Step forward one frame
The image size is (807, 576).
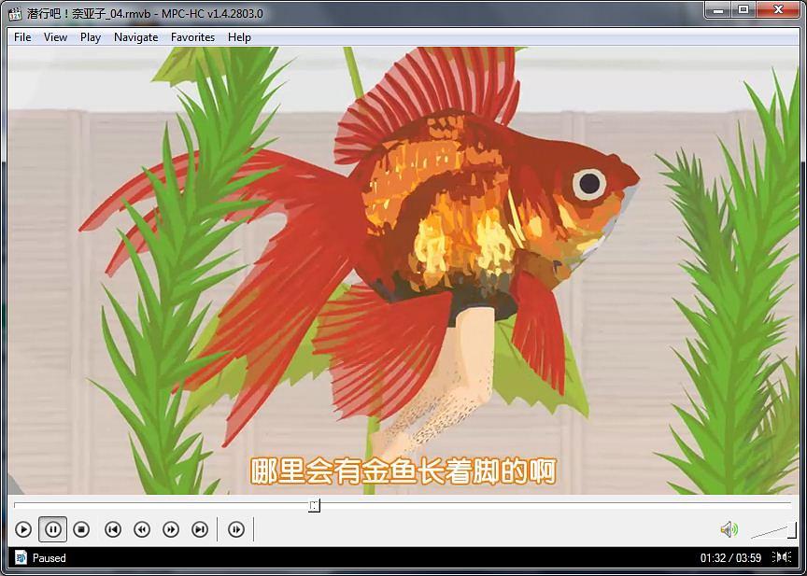point(236,529)
